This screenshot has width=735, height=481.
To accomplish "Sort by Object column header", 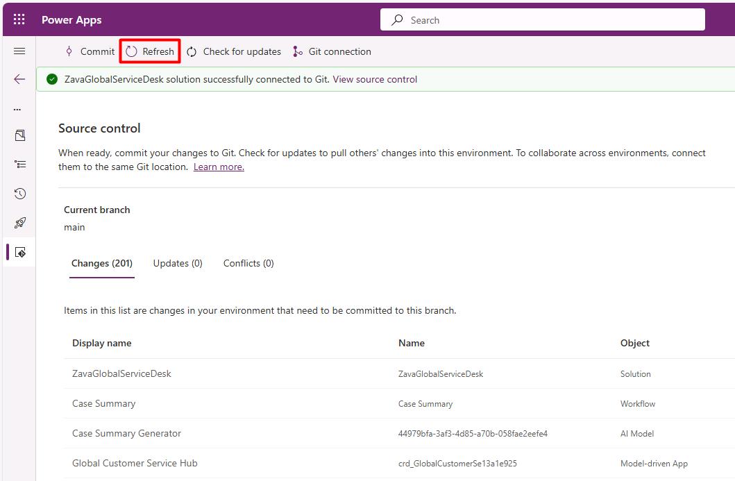I will [634, 343].
